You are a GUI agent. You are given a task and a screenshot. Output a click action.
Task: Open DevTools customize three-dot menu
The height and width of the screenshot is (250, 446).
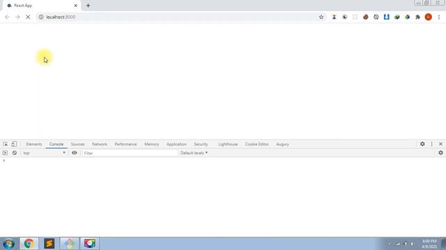(432, 144)
